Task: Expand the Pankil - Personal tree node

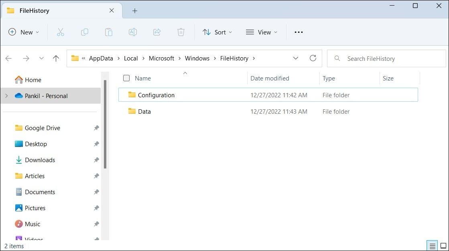Action: (x=6, y=96)
